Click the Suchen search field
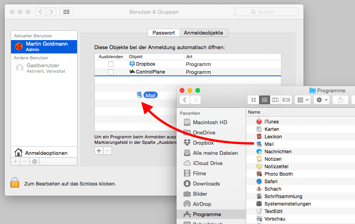 click(x=266, y=12)
